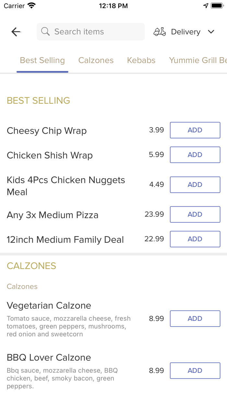Viewport: 227px width, 403px height.
Task: Switch to the Best Selling tab
Action: [42, 61]
